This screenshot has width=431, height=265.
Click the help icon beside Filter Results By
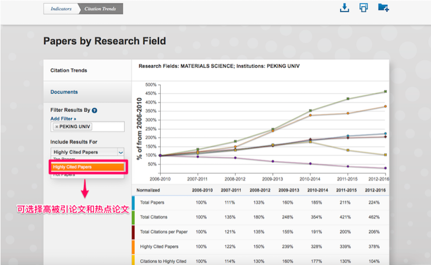pyautogui.click(x=94, y=110)
